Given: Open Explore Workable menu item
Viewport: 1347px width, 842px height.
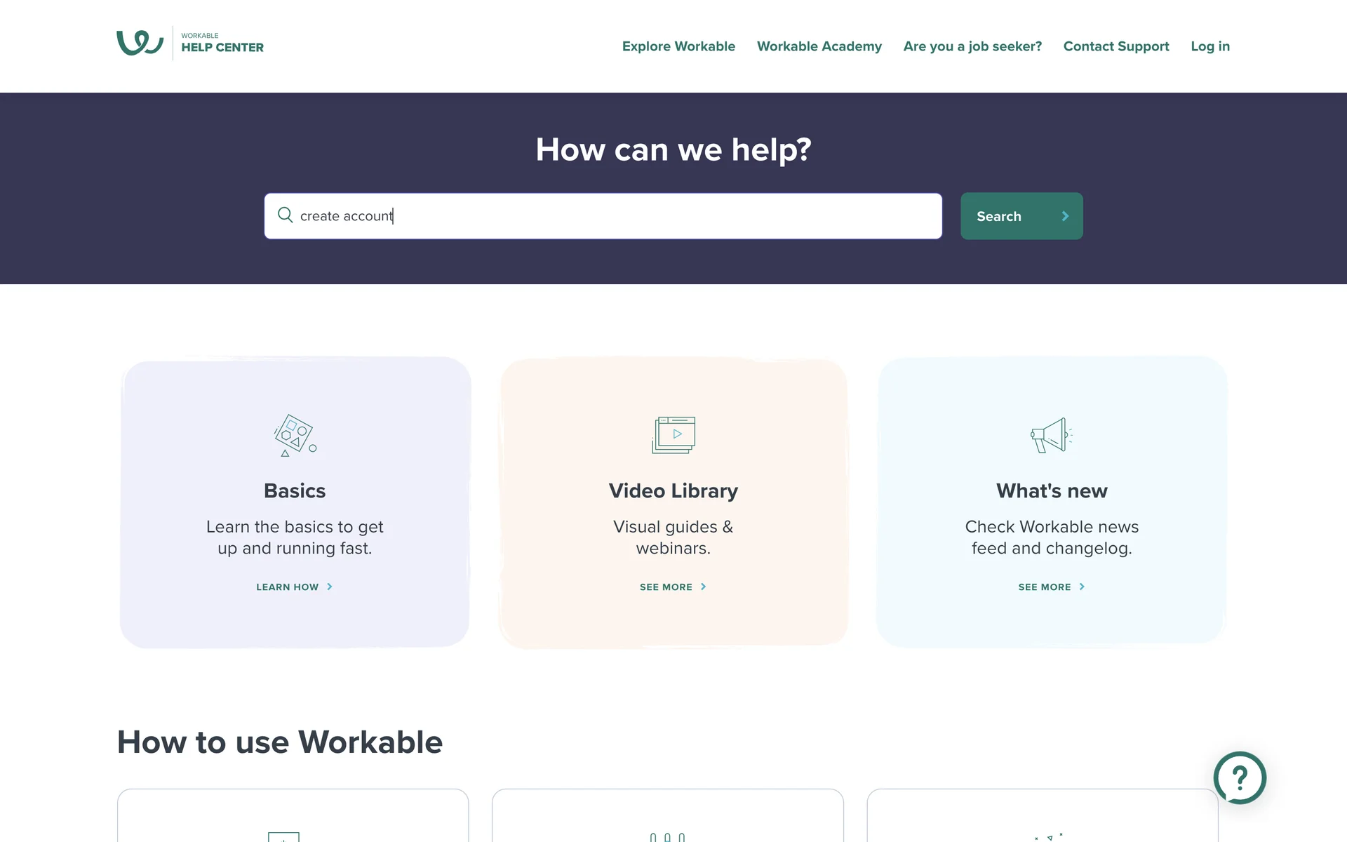Looking at the screenshot, I should click(678, 46).
